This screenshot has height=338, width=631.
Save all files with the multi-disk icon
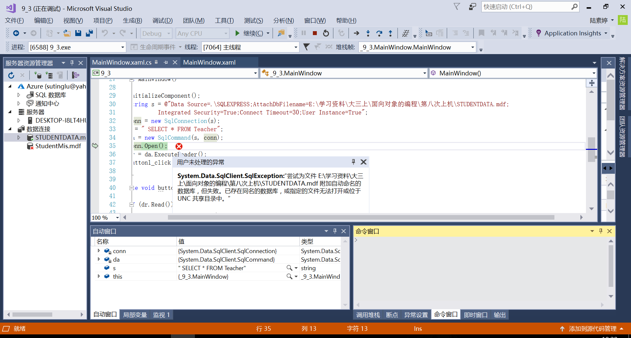click(89, 33)
